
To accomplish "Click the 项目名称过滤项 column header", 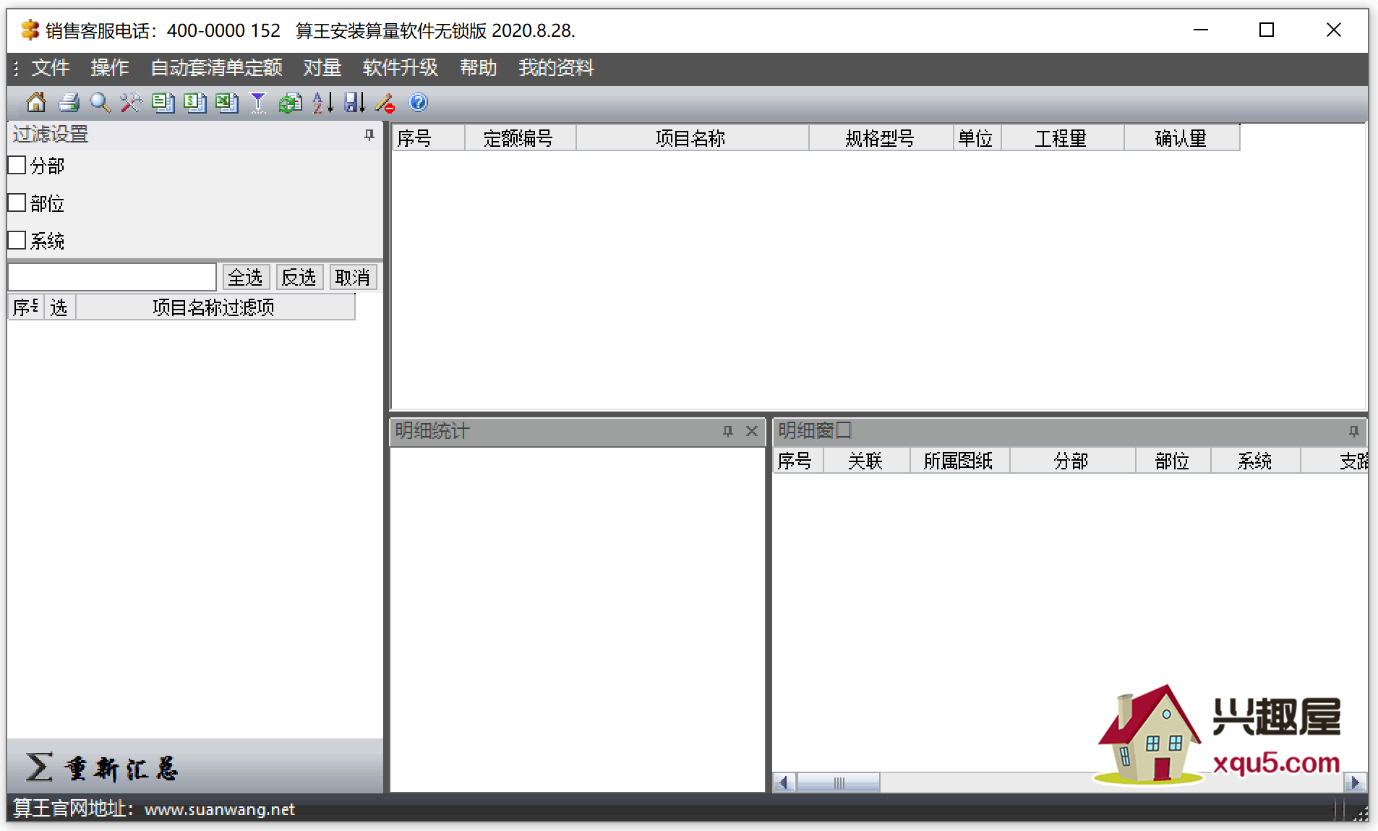I will tap(215, 307).
